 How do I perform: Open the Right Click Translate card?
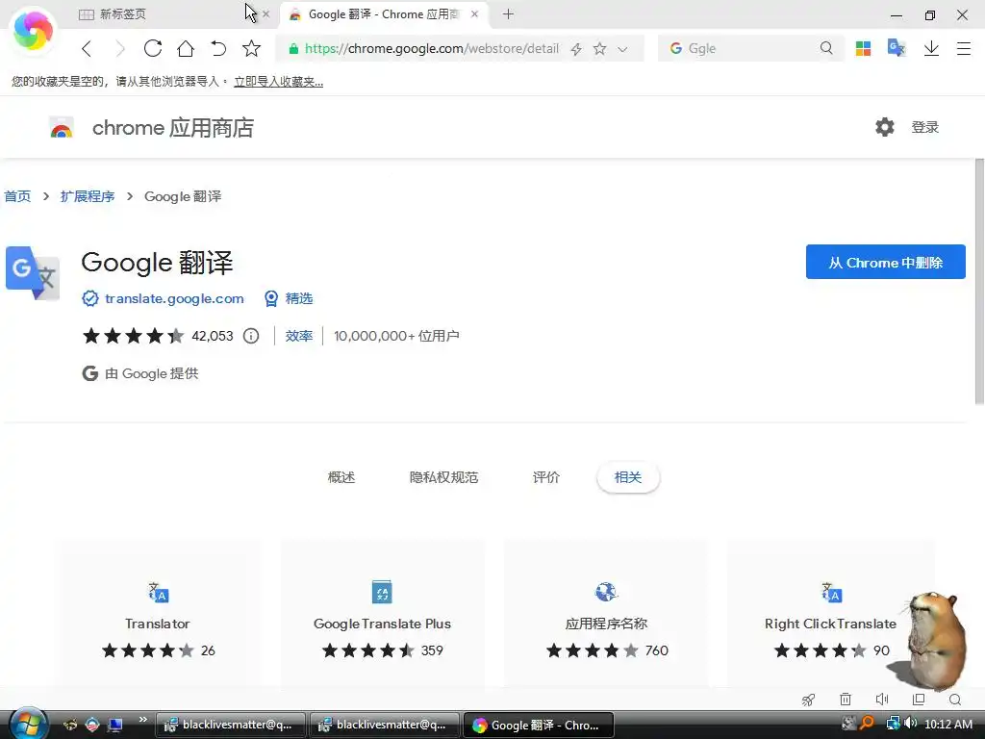[x=830, y=613]
